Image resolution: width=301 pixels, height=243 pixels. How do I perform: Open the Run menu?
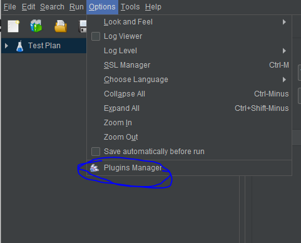pos(76,7)
